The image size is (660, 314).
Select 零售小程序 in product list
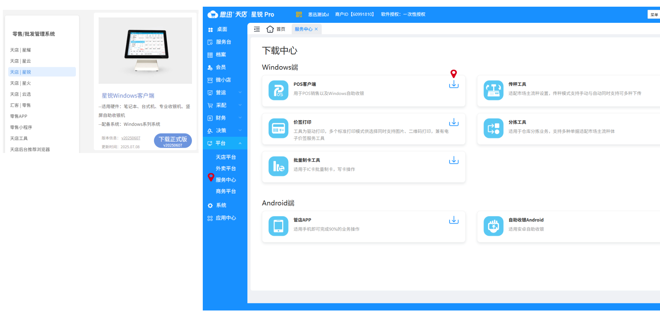[21, 127]
